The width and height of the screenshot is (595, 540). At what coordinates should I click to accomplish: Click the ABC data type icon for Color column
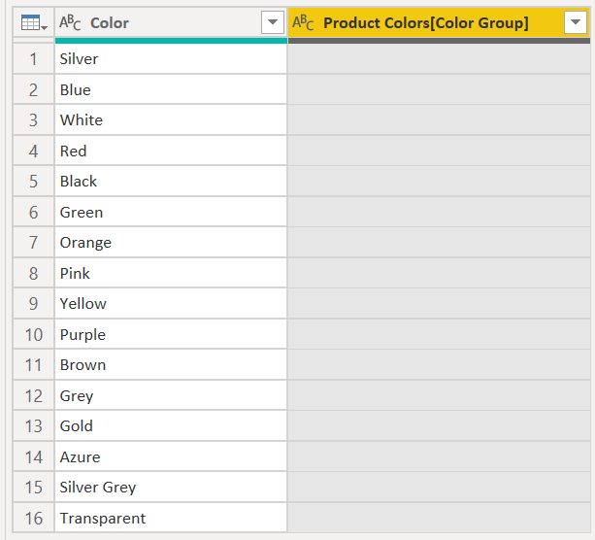(x=70, y=22)
